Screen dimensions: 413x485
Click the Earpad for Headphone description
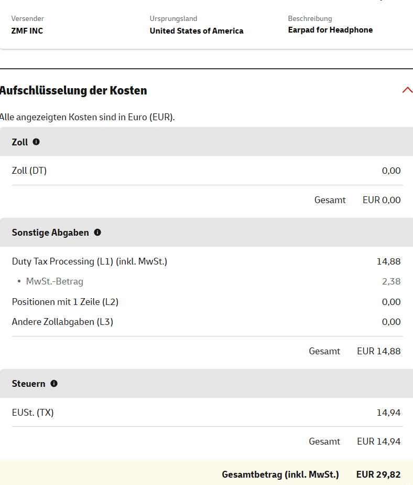coord(330,30)
